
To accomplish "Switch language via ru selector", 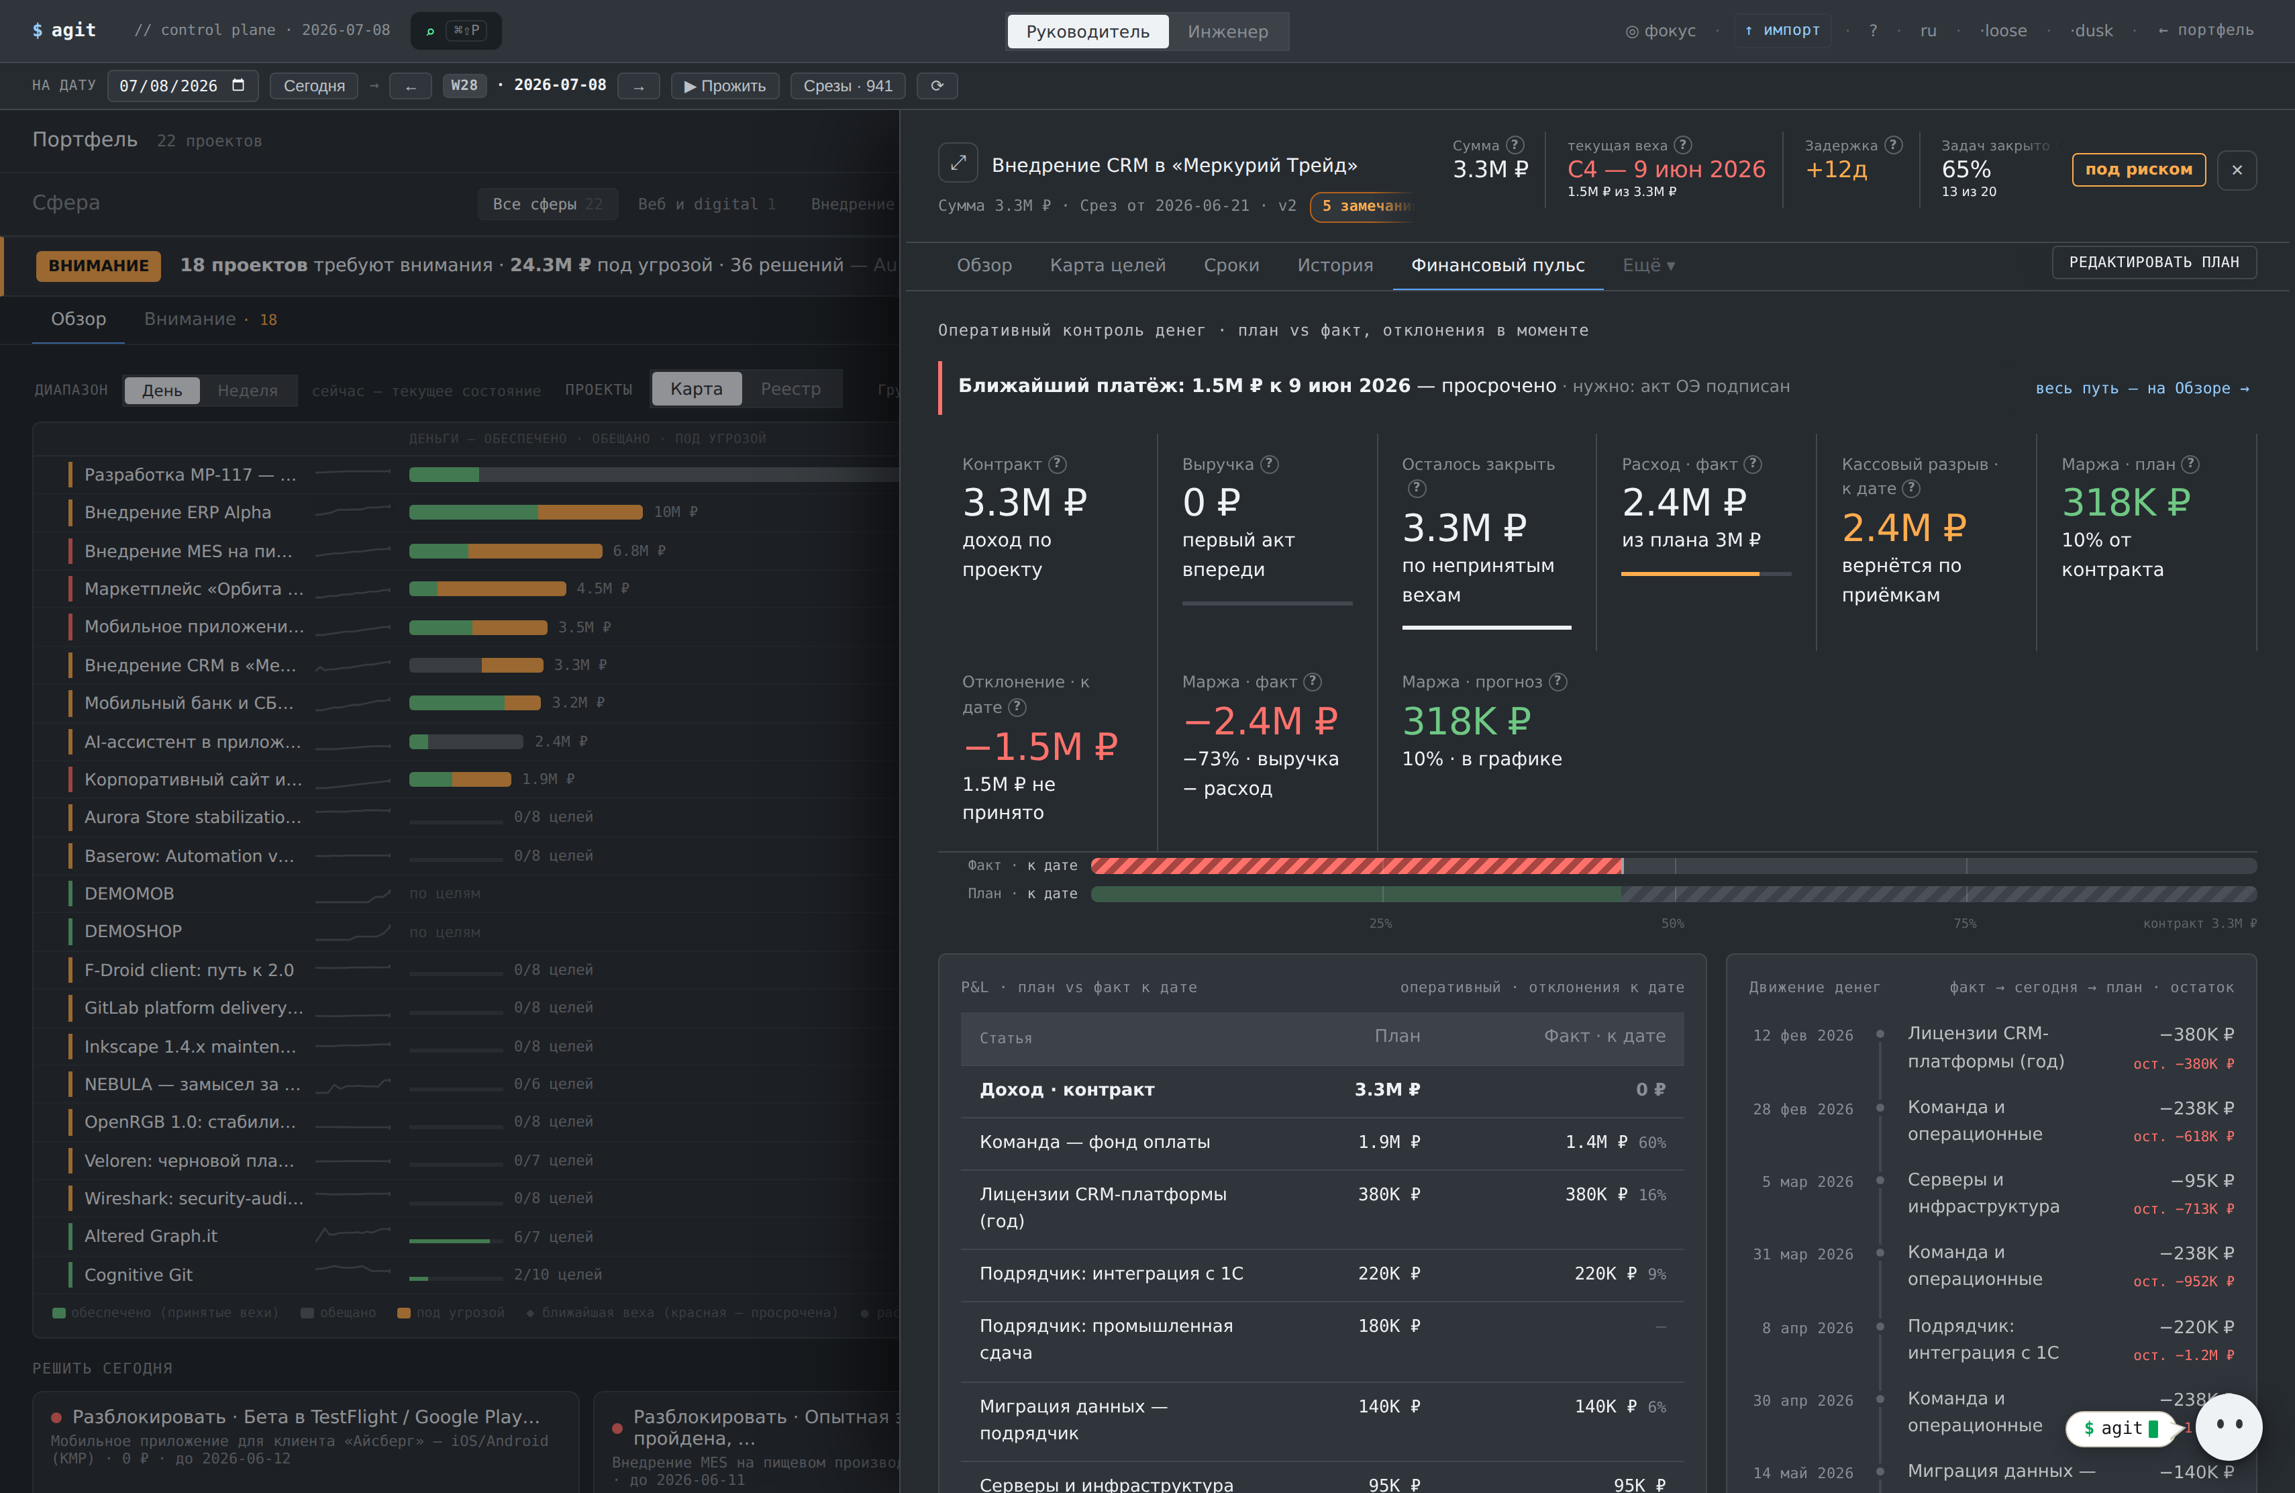I will [x=1928, y=31].
